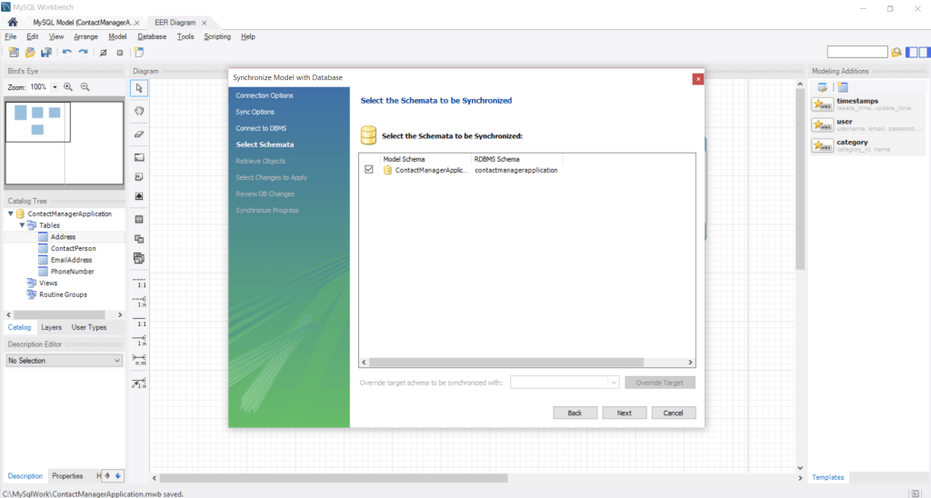Screen dimensions: 931x498
Task: Close the Synchronize Model dialog
Action: pyautogui.click(x=698, y=78)
